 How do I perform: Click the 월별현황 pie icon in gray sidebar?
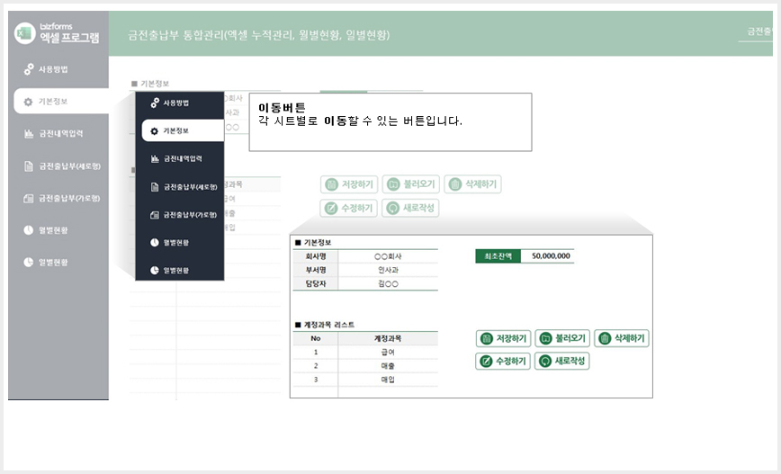tap(29, 230)
